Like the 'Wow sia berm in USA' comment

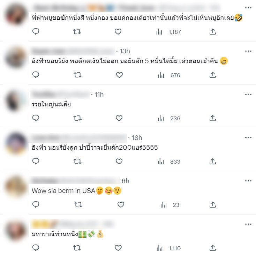(x=121, y=204)
